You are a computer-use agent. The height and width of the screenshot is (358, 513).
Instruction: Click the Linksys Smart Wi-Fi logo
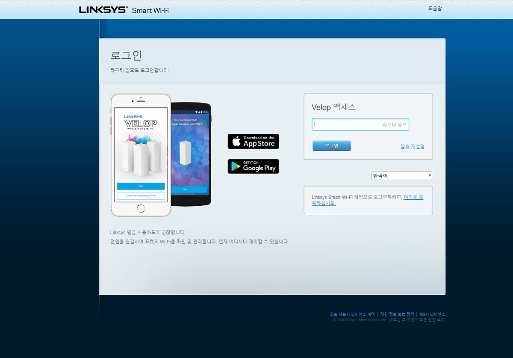point(124,10)
